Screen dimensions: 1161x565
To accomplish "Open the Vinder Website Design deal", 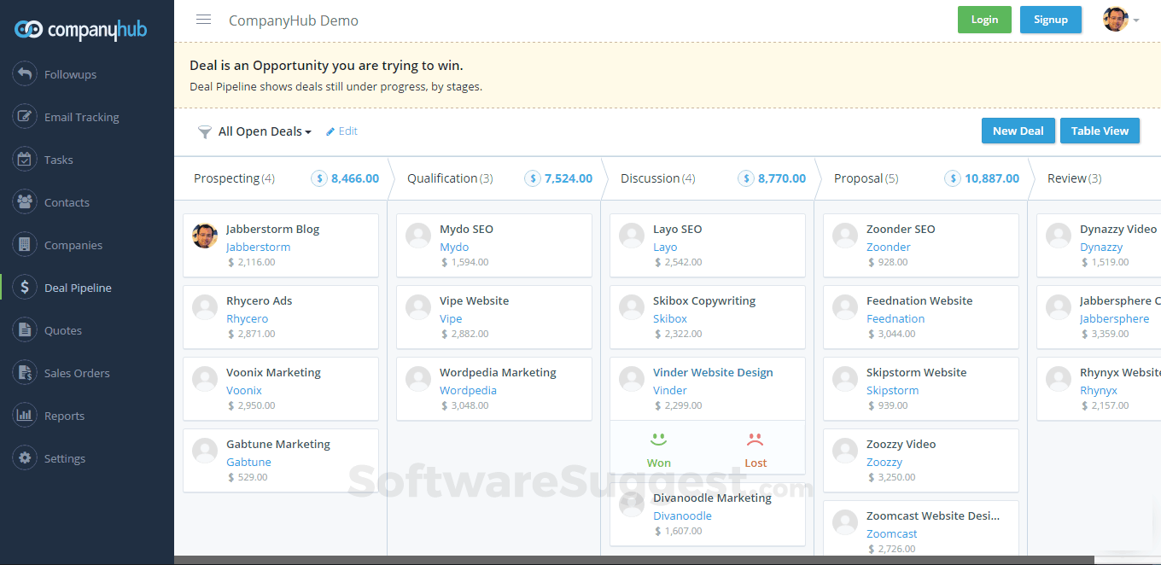I will (x=713, y=372).
